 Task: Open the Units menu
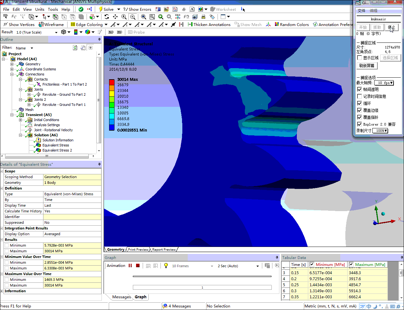coord(40,9)
